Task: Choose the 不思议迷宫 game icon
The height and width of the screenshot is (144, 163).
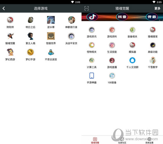Action: coord(51,52)
